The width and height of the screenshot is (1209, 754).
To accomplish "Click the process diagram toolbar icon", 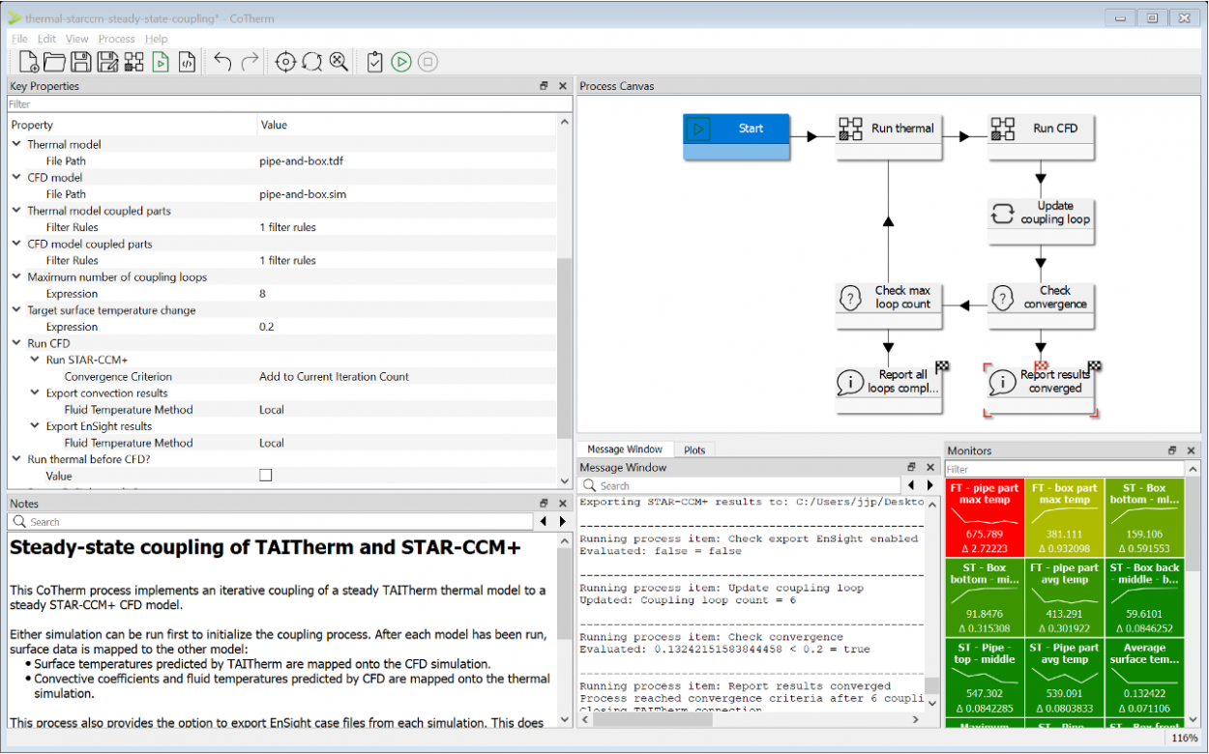I will [x=133, y=62].
